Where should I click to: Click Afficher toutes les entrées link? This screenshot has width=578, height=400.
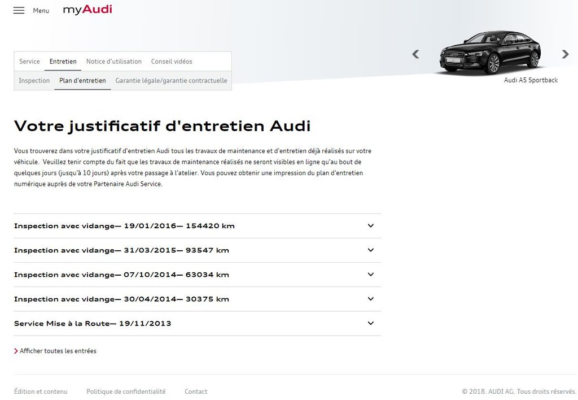point(58,351)
